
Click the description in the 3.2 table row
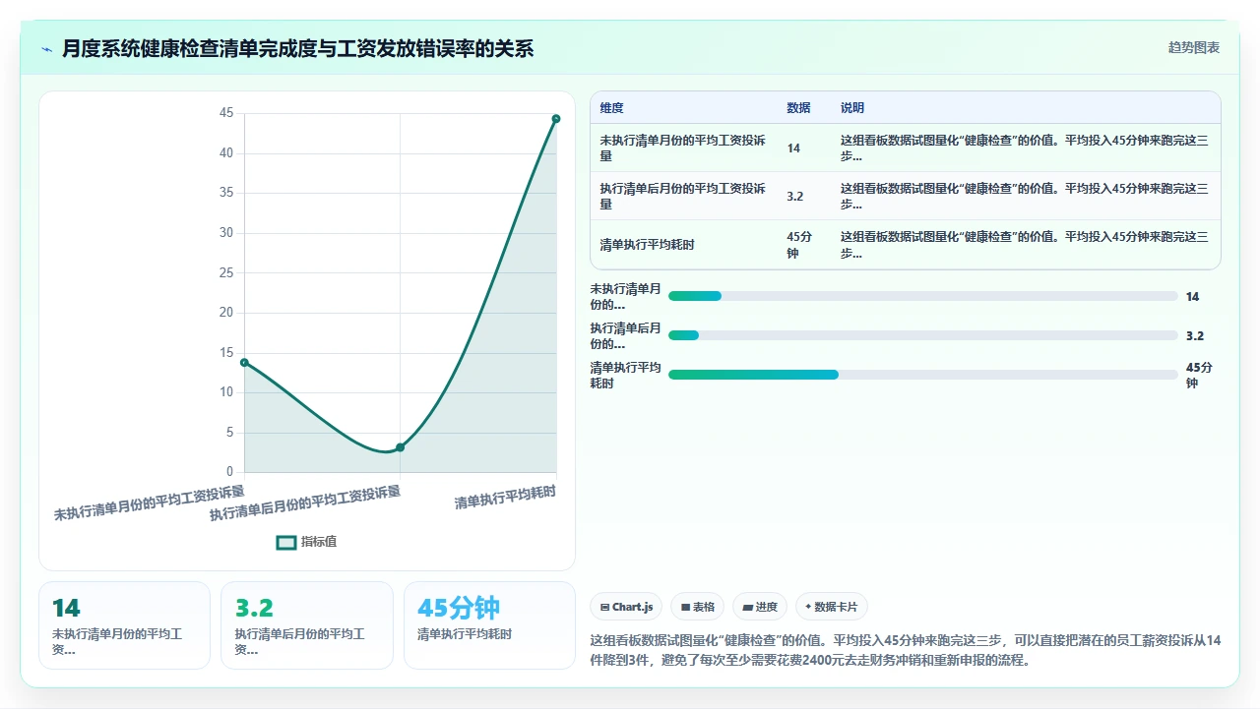(1025, 197)
